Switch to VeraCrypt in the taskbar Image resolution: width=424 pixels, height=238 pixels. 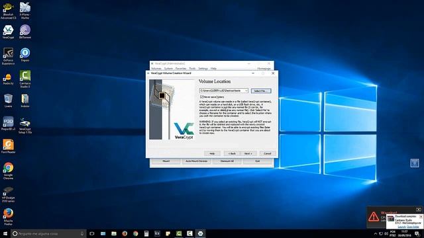(200, 233)
